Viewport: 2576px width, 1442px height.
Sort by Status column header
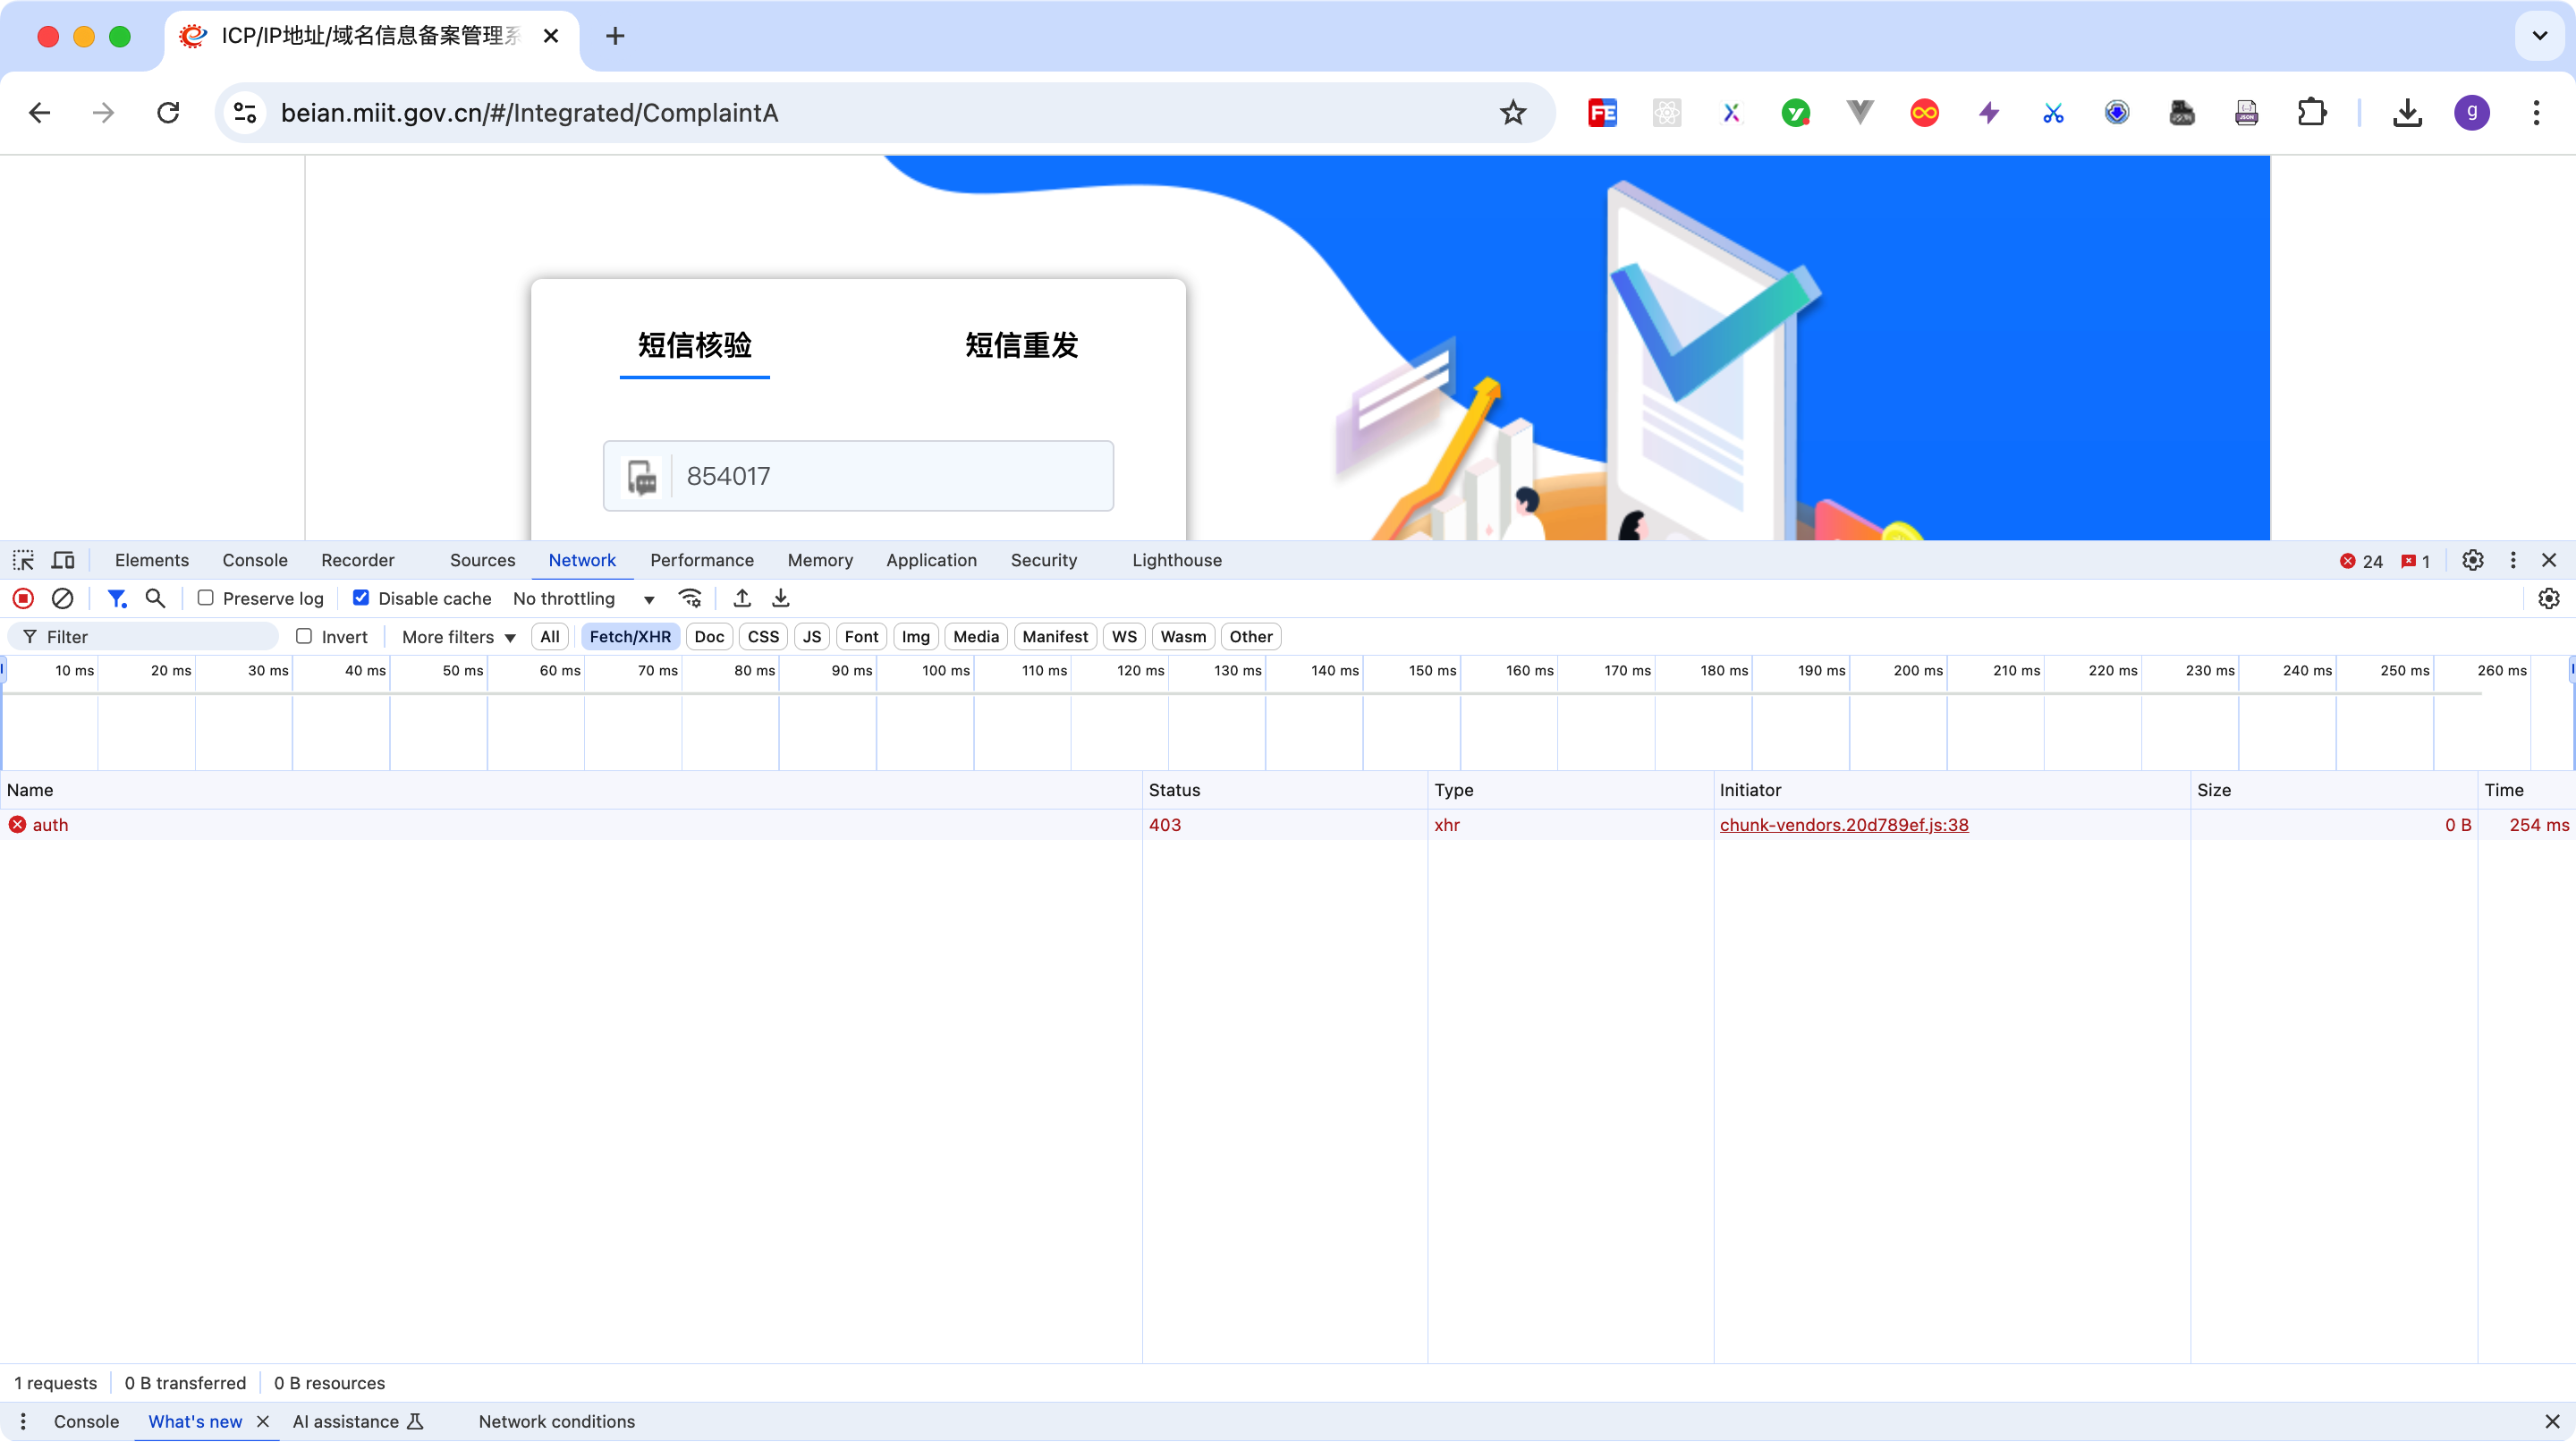click(x=1284, y=789)
